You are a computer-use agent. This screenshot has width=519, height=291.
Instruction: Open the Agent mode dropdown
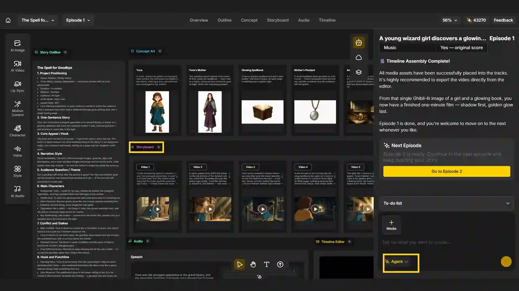click(397, 262)
